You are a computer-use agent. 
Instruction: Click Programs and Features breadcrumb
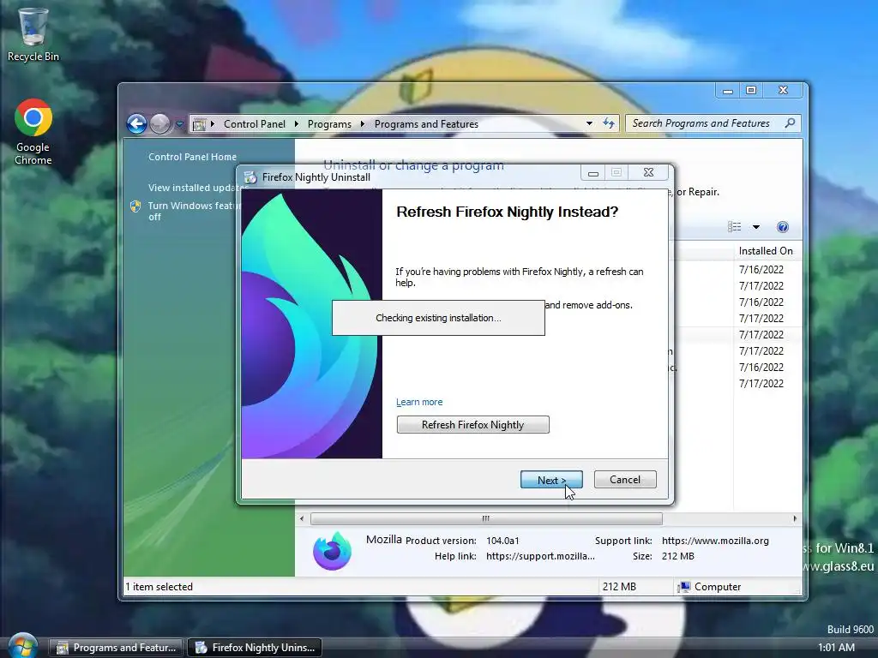426,124
